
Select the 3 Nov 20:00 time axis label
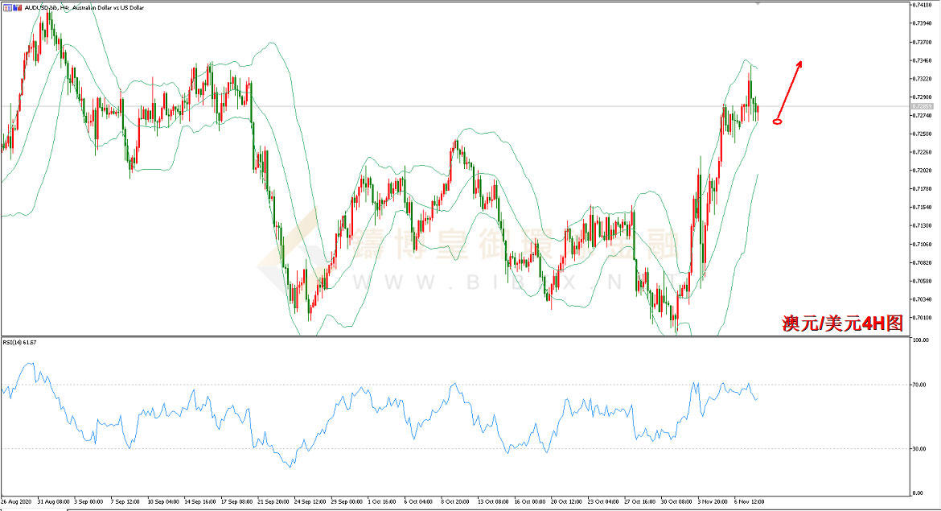click(713, 501)
